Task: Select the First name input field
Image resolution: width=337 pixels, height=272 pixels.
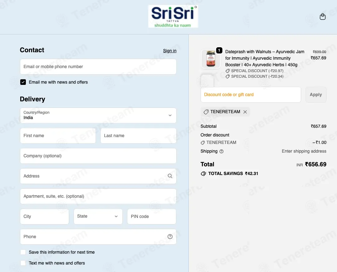Action: pyautogui.click(x=58, y=136)
